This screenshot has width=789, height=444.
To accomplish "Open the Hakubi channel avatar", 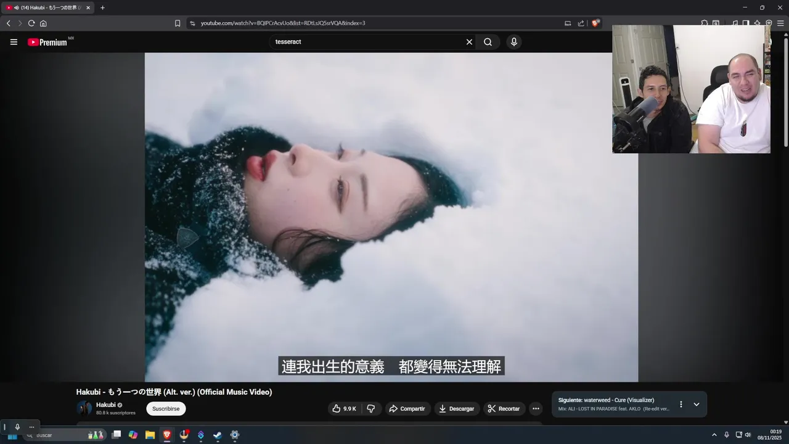I will 84,408.
